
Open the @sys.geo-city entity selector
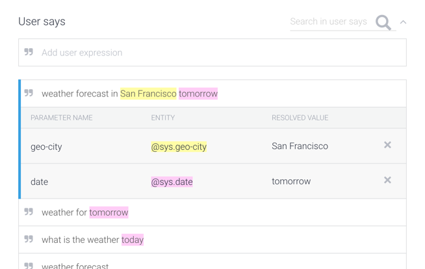(x=179, y=147)
